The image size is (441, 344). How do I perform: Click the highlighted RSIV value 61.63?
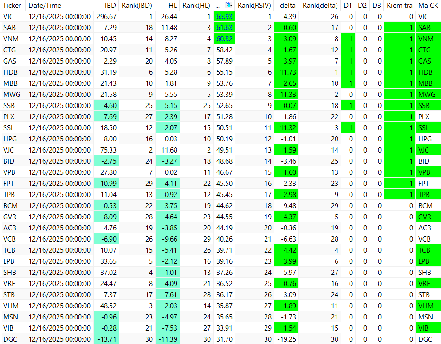[x=224, y=28]
